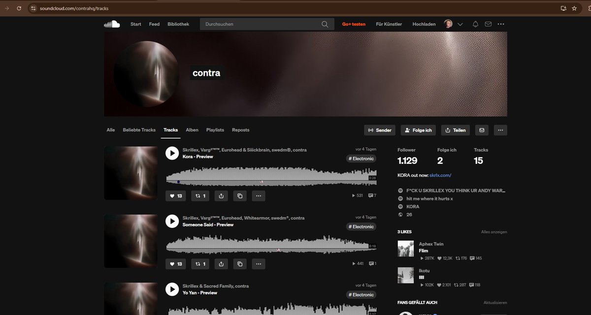Open the top bar three-dots menu
Image resolution: width=591 pixels, height=315 pixels.
coord(501,24)
